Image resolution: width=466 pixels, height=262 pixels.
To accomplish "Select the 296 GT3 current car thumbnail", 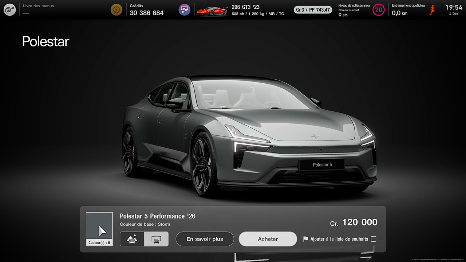I will pos(212,10).
